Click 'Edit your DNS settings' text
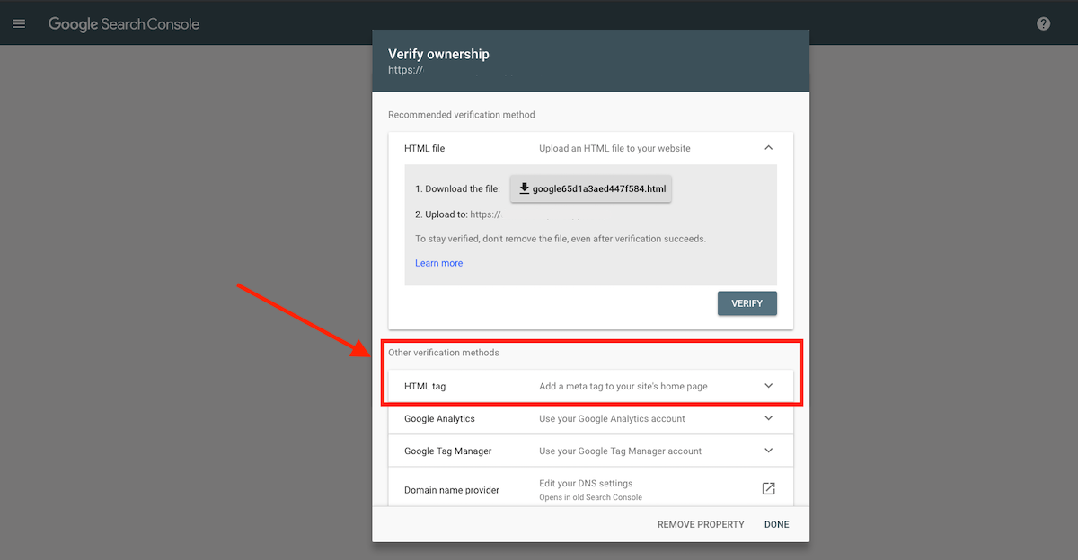Image resolution: width=1078 pixels, height=560 pixels. 586,483
